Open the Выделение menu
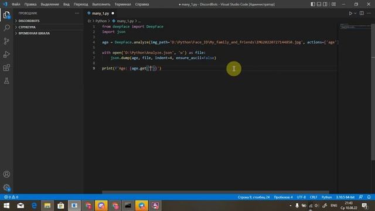This screenshot has width=375, height=211. click(x=50, y=4)
